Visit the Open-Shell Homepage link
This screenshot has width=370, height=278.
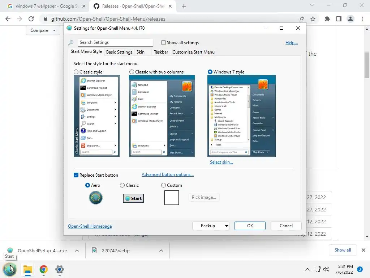[x=90, y=226]
